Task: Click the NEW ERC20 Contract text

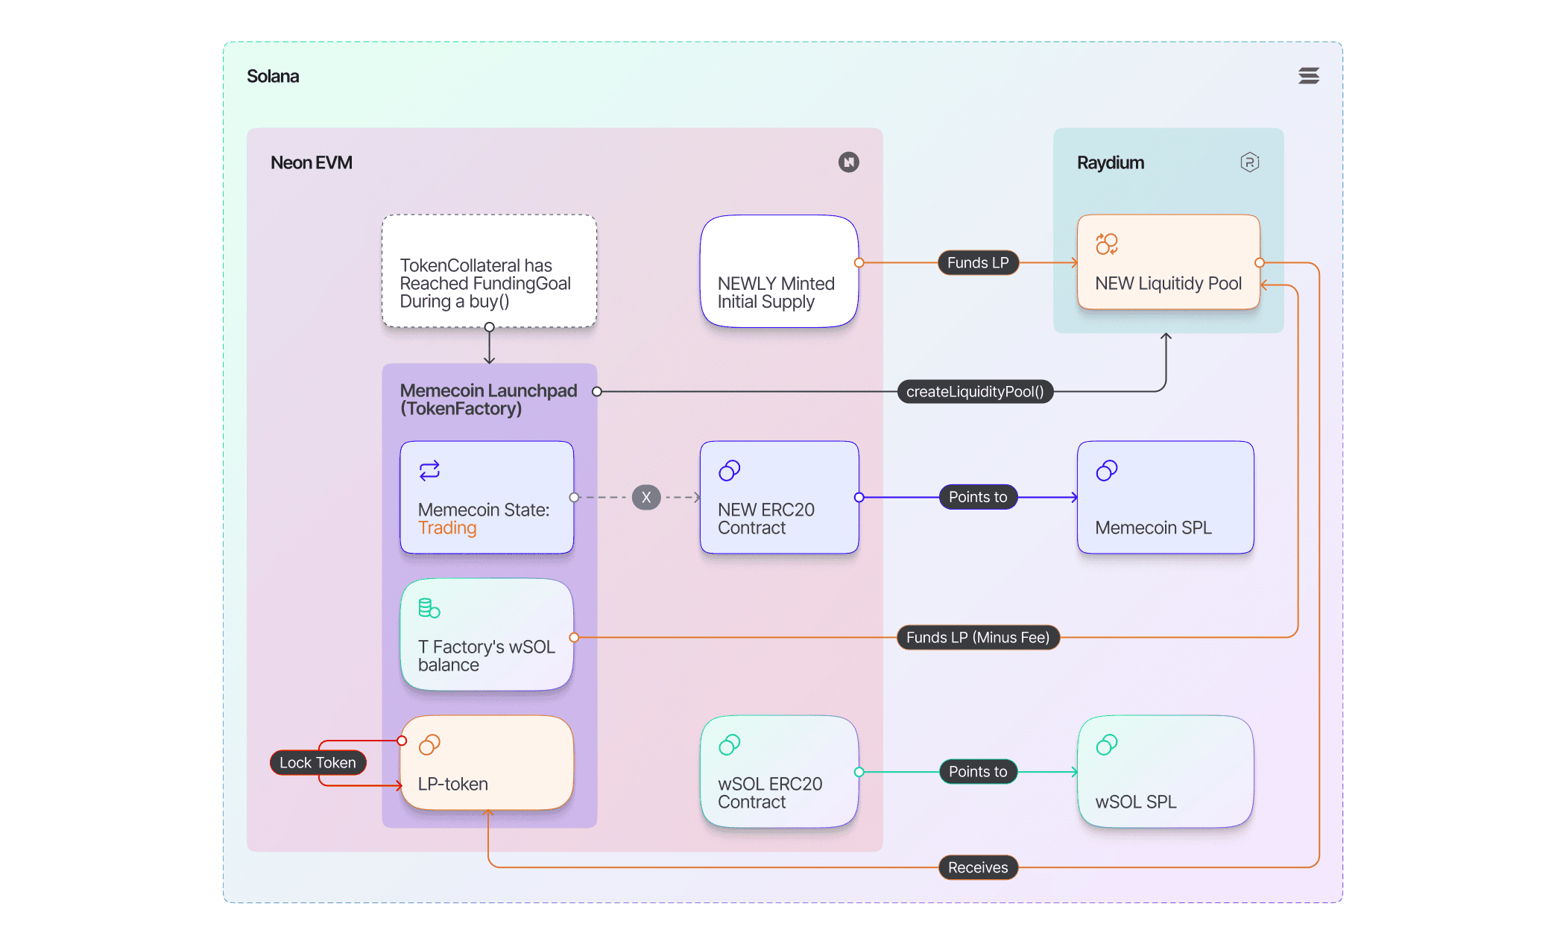Action: pos(766,519)
